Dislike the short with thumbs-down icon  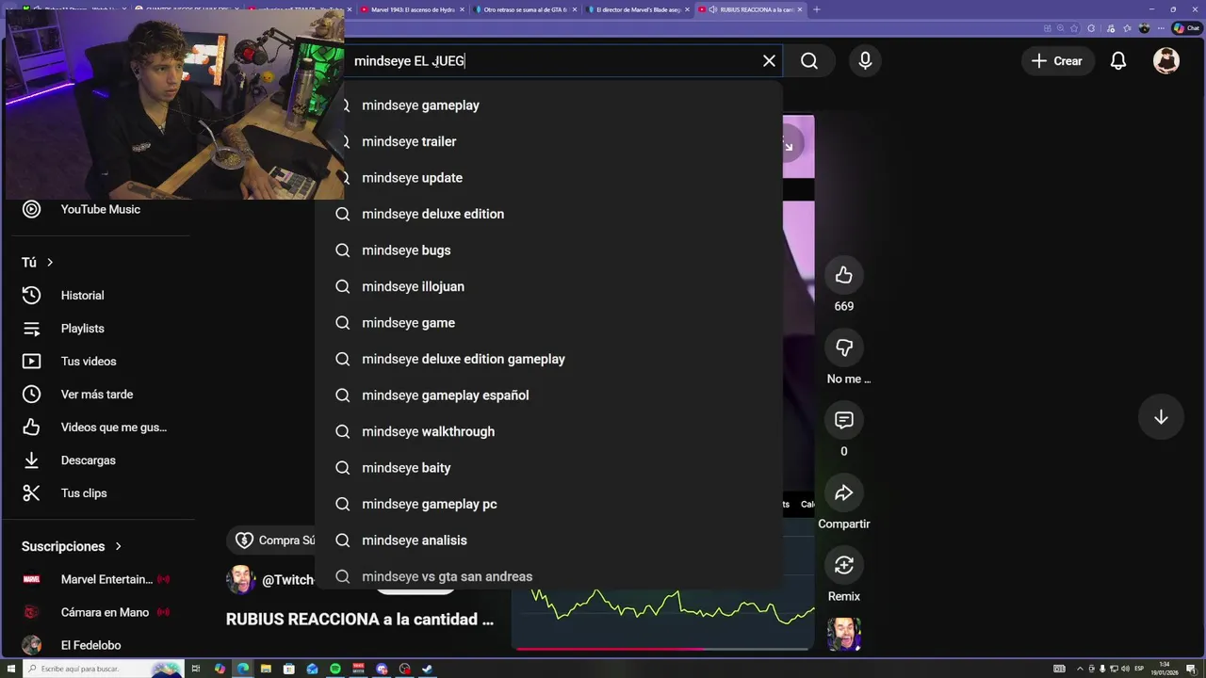pyautogui.click(x=843, y=347)
